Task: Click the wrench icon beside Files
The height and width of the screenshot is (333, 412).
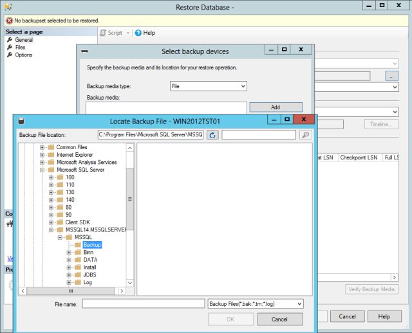Action: pyautogui.click(x=10, y=48)
